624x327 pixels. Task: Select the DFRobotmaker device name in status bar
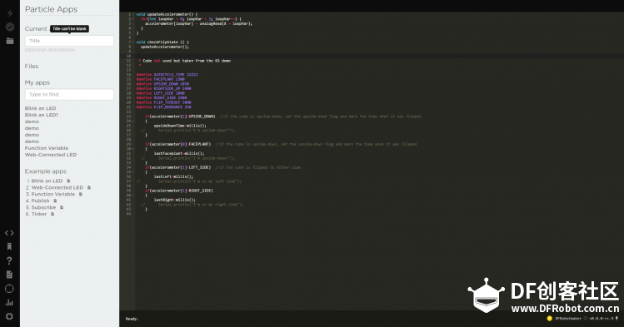(568, 318)
